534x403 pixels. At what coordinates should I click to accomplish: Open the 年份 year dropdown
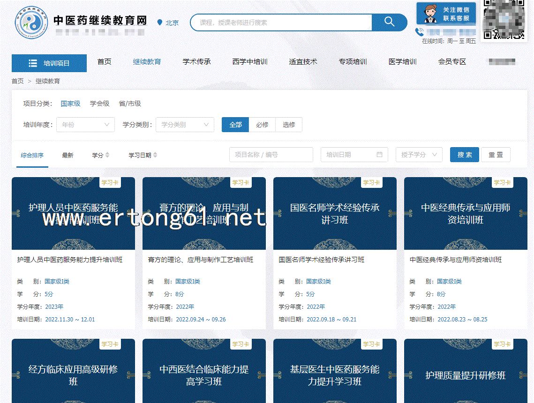tap(85, 125)
